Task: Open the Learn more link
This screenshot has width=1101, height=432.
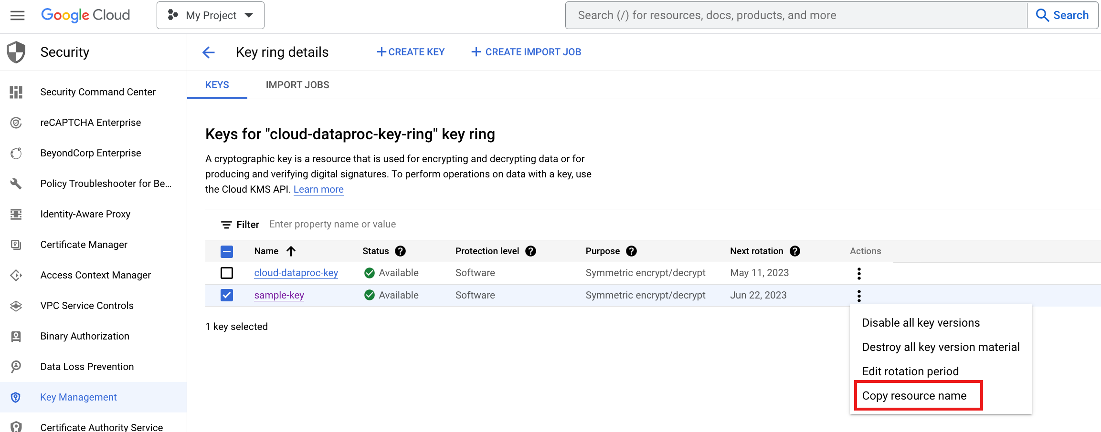Action: pos(318,189)
